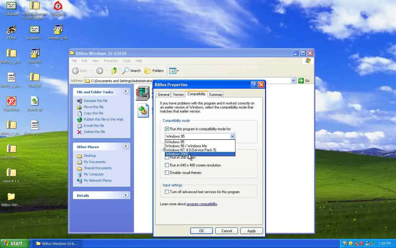Screen dimensions: 396x248
Task: Open Shared Documents in Other Places
Action: click(98, 168)
